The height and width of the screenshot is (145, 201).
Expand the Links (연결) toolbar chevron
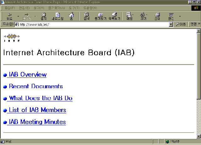tap(199, 24)
